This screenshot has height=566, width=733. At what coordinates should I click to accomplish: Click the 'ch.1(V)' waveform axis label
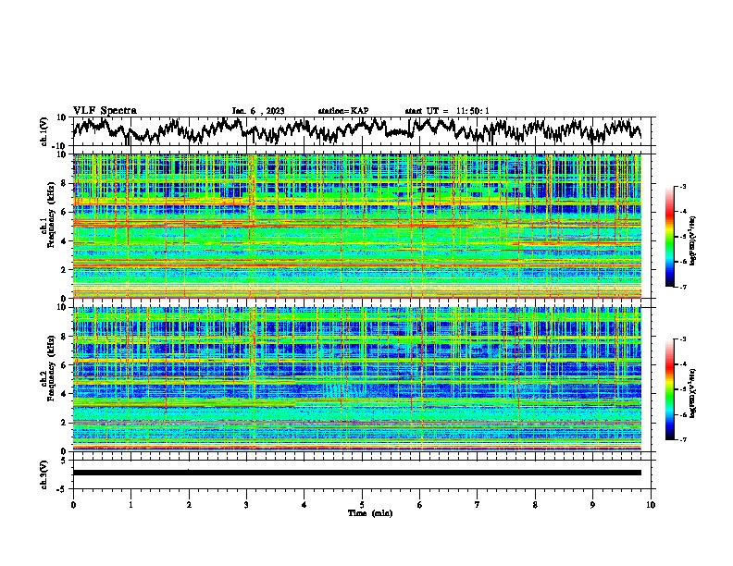click(x=44, y=131)
